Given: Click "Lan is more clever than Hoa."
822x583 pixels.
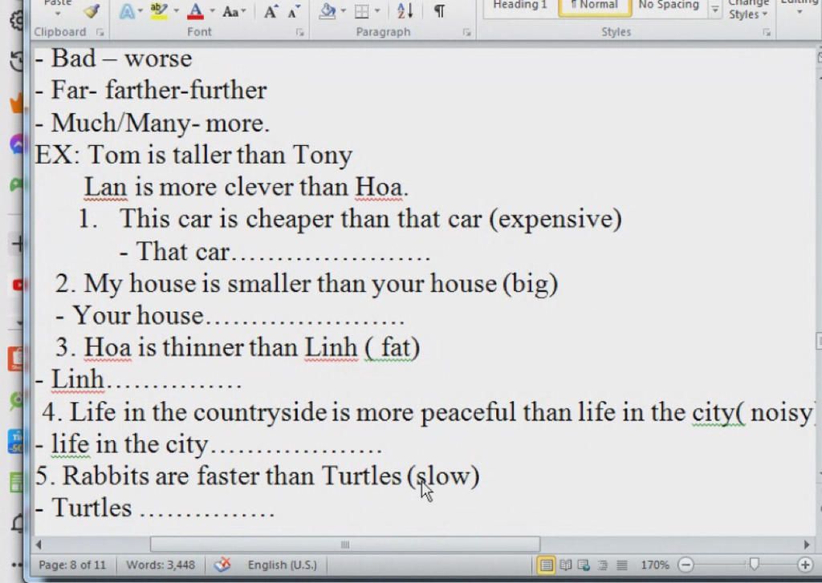Looking at the screenshot, I should tap(246, 187).
